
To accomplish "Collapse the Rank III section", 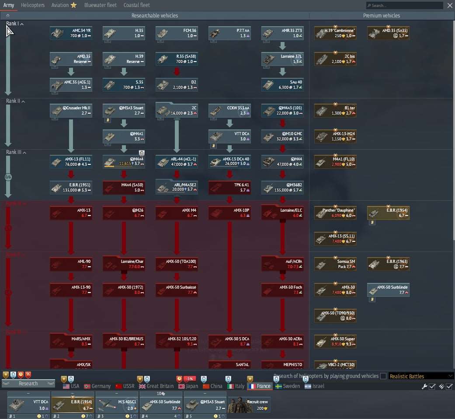I will 16,152.
